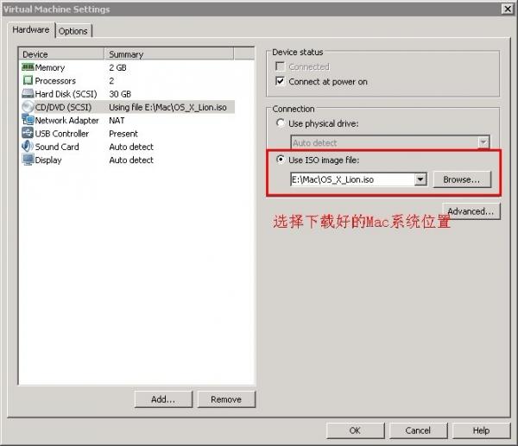Click the Remove button

226,399
